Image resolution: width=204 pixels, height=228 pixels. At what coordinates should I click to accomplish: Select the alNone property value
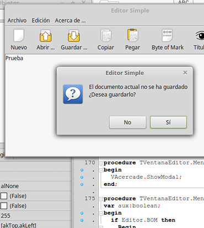tap(10, 186)
